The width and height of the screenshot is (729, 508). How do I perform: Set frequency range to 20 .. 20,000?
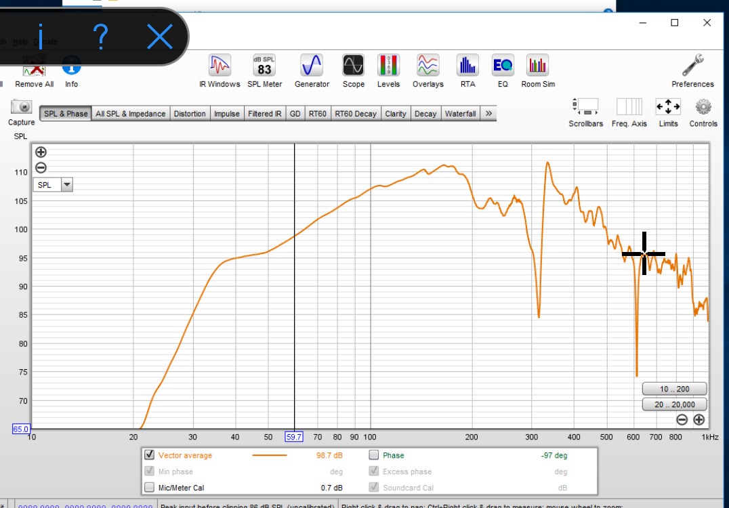pyautogui.click(x=674, y=404)
